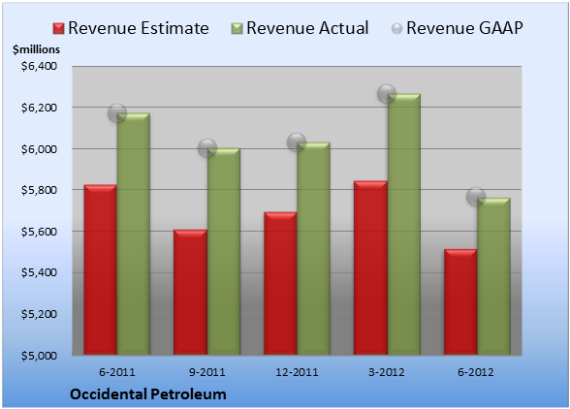Select the red estimate bar for 6-2012
This screenshot has width=570, height=409.
click(460, 301)
